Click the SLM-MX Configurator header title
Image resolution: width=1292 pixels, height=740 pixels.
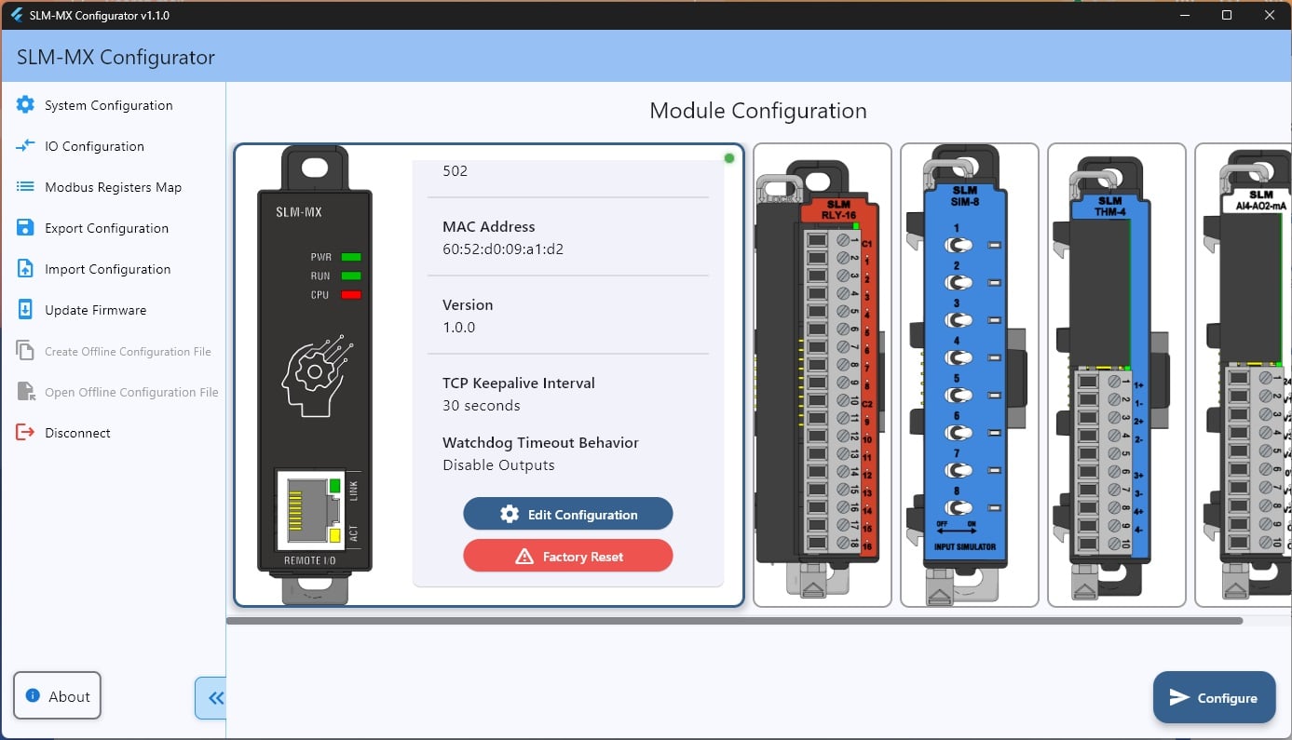click(116, 57)
